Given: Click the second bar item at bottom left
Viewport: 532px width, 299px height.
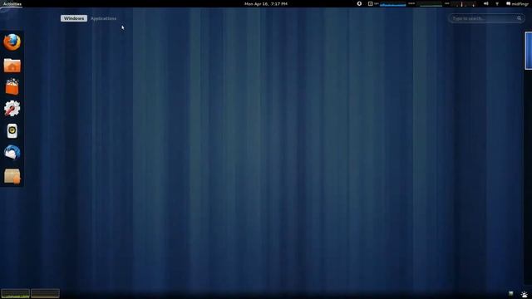Looking at the screenshot, I should (45, 293).
